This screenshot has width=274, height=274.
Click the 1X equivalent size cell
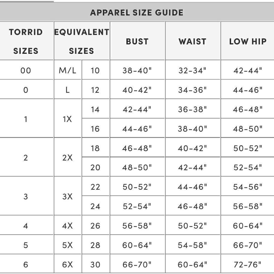tap(67, 119)
